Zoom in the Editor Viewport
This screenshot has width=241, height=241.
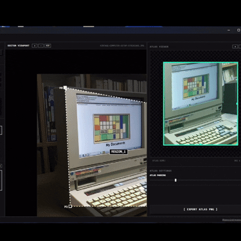(x=34, y=46)
